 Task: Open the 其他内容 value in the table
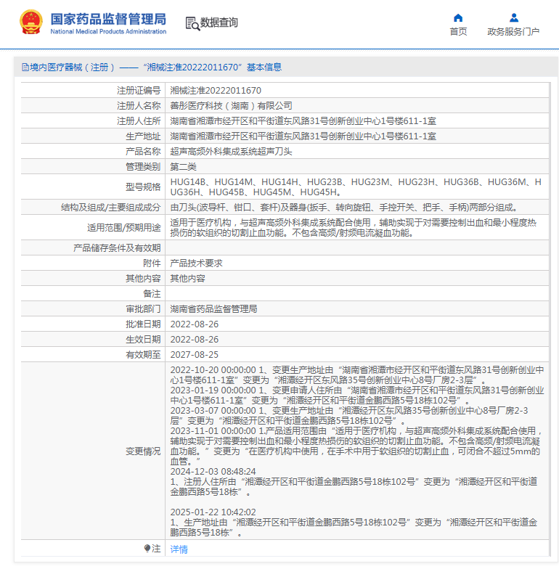(187, 278)
